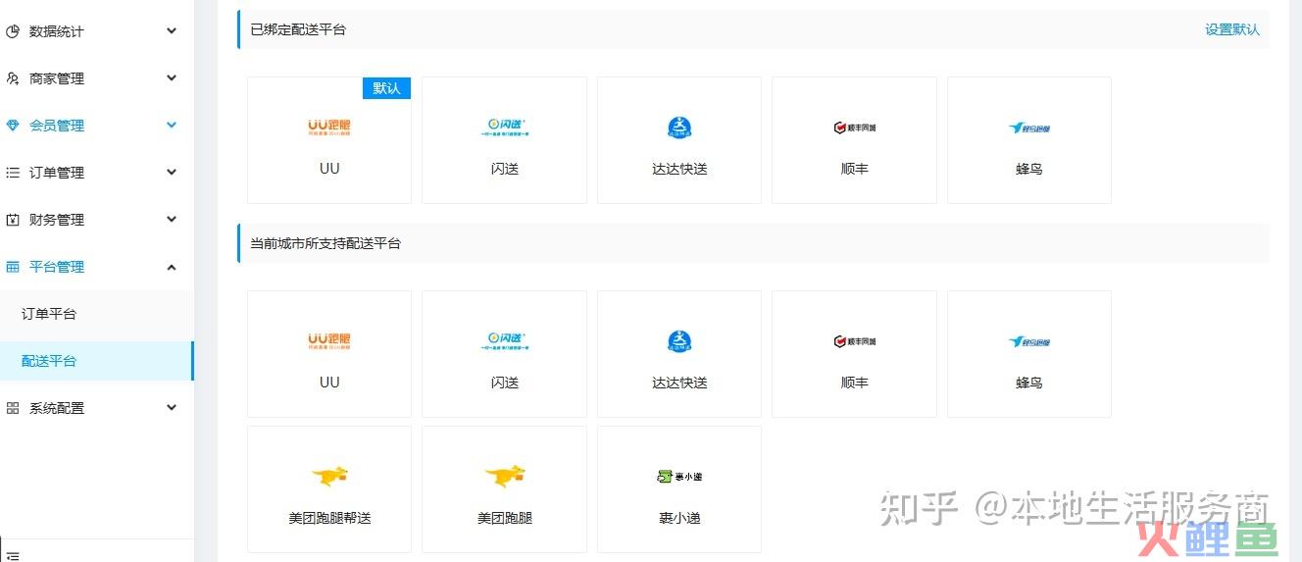Click 蜂鸟 logo in 已绑定配送平台
This screenshot has width=1302, height=562.
(1029, 128)
